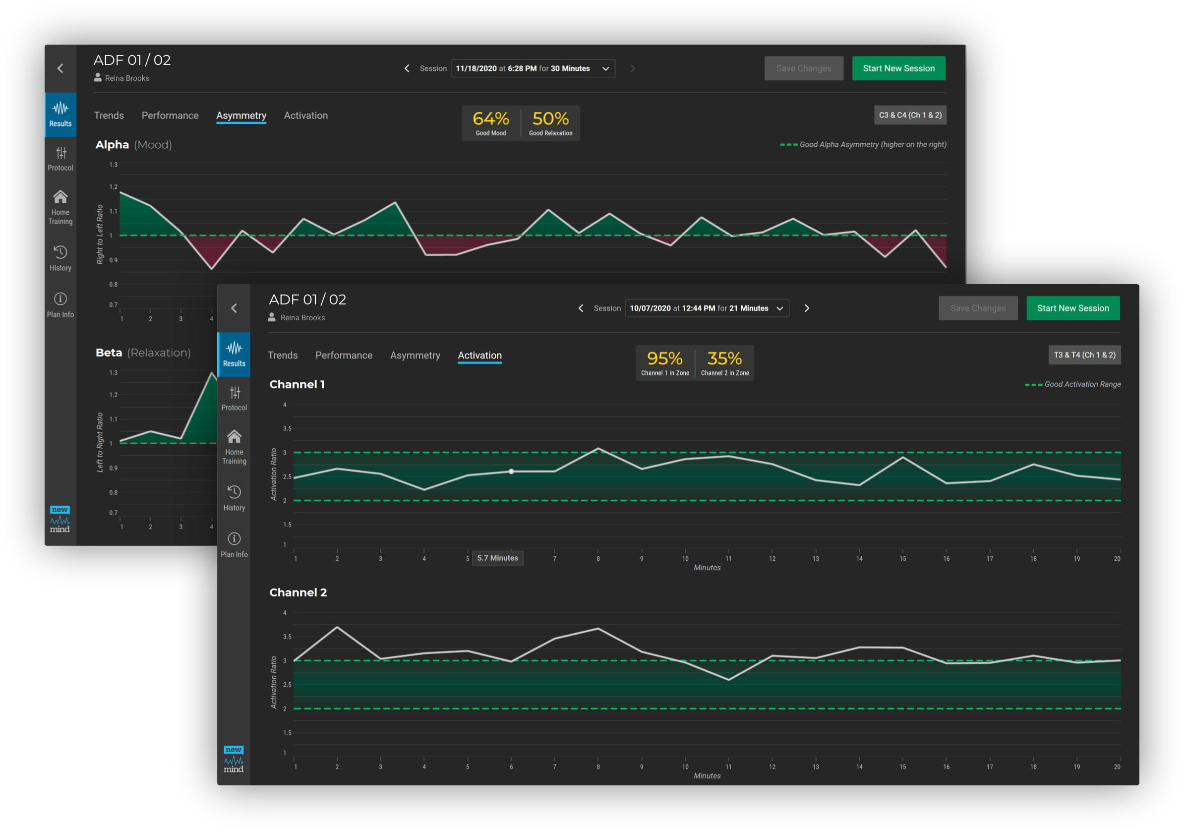Click the back arrow in back window sidebar
This screenshot has width=1184, height=830.
60,68
